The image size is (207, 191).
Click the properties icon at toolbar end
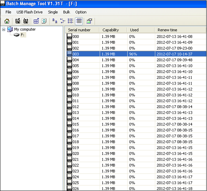click(89, 21)
